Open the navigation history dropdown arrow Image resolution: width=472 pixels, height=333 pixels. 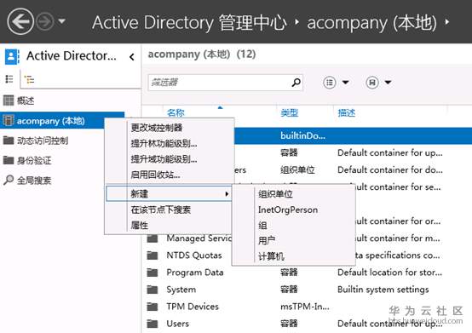coord(61,21)
